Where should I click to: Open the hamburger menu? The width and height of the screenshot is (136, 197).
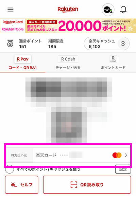coord(11,10)
